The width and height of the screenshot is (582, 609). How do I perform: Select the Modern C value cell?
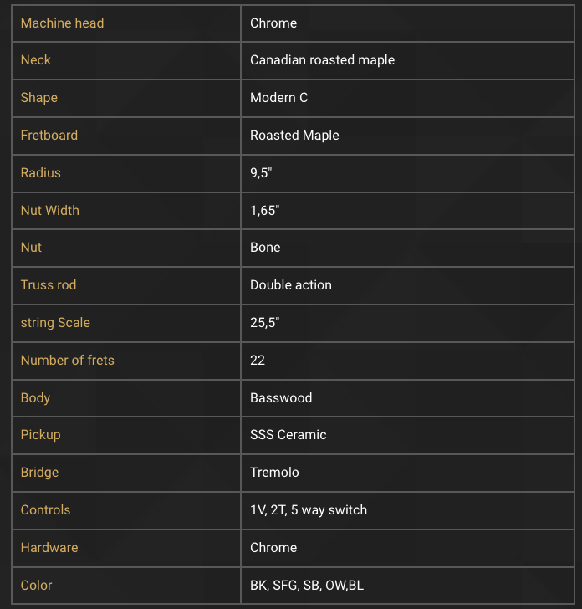coord(407,98)
